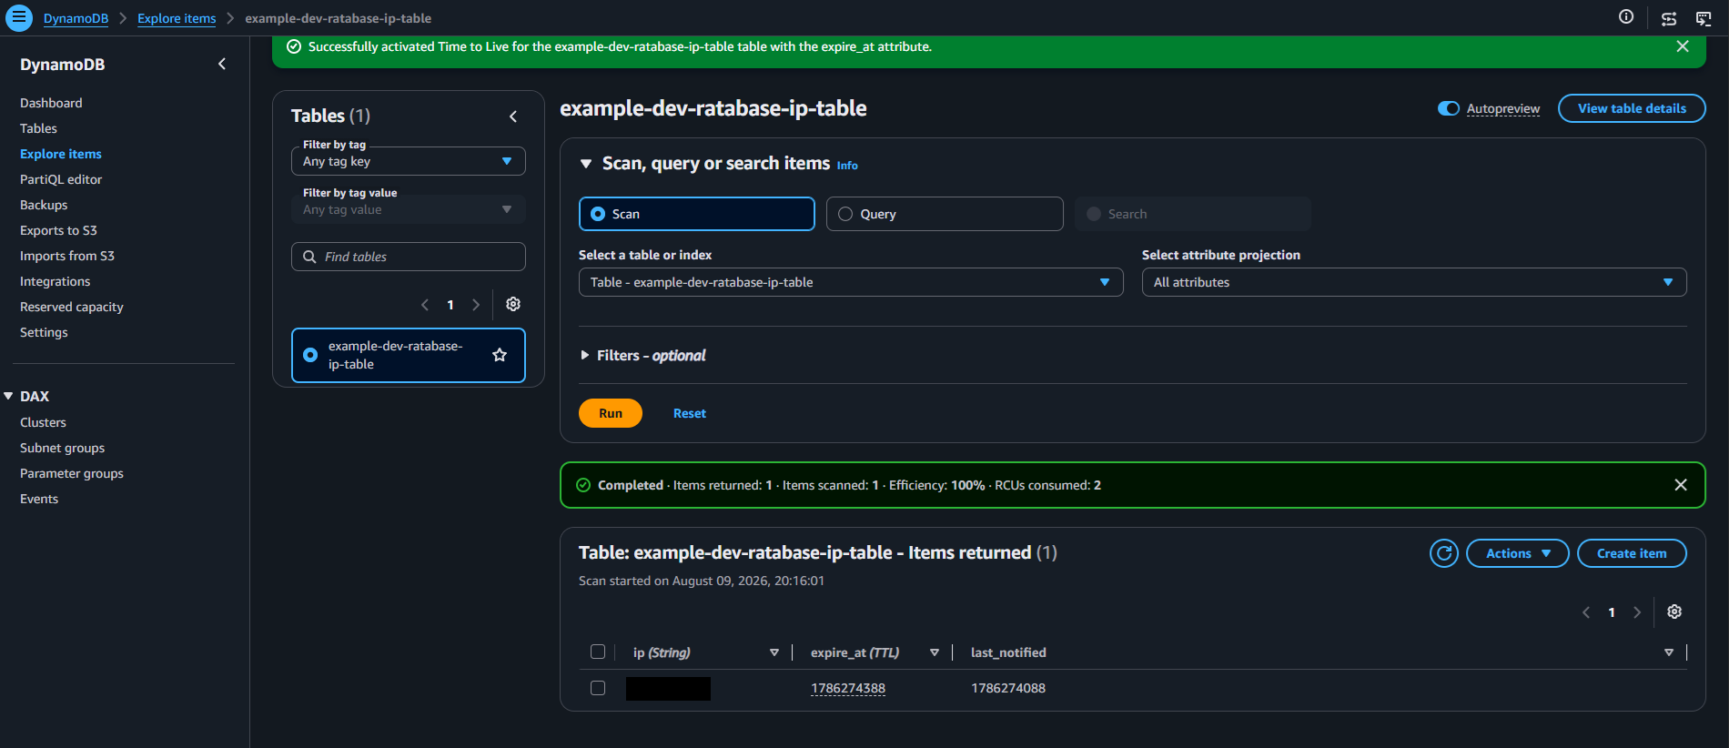Screen dimensions: 1729x748
Task: Go to previous page in Tables list
Action: 425,305
